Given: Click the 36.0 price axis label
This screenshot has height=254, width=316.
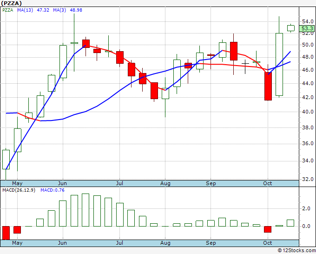Looking at the screenshot, I should (308, 143).
